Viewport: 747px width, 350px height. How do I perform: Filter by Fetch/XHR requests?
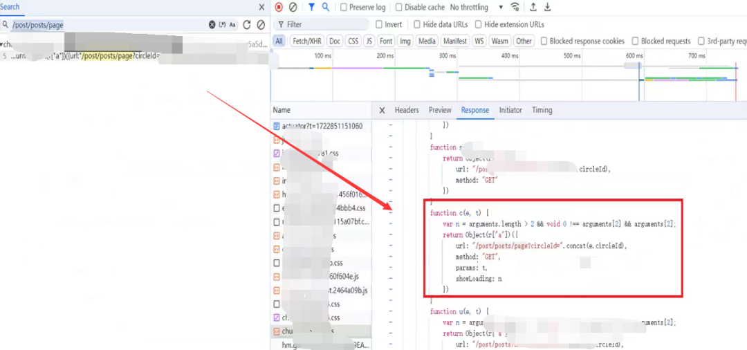pyautogui.click(x=307, y=42)
